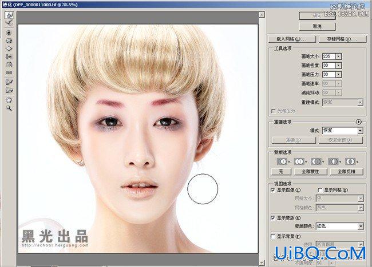Click the 画笔压力 input field
The image size is (372, 267).
(x=329, y=75)
